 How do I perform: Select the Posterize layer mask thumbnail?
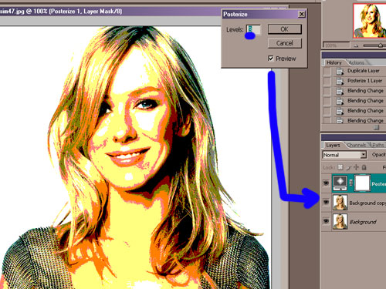pos(362,183)
